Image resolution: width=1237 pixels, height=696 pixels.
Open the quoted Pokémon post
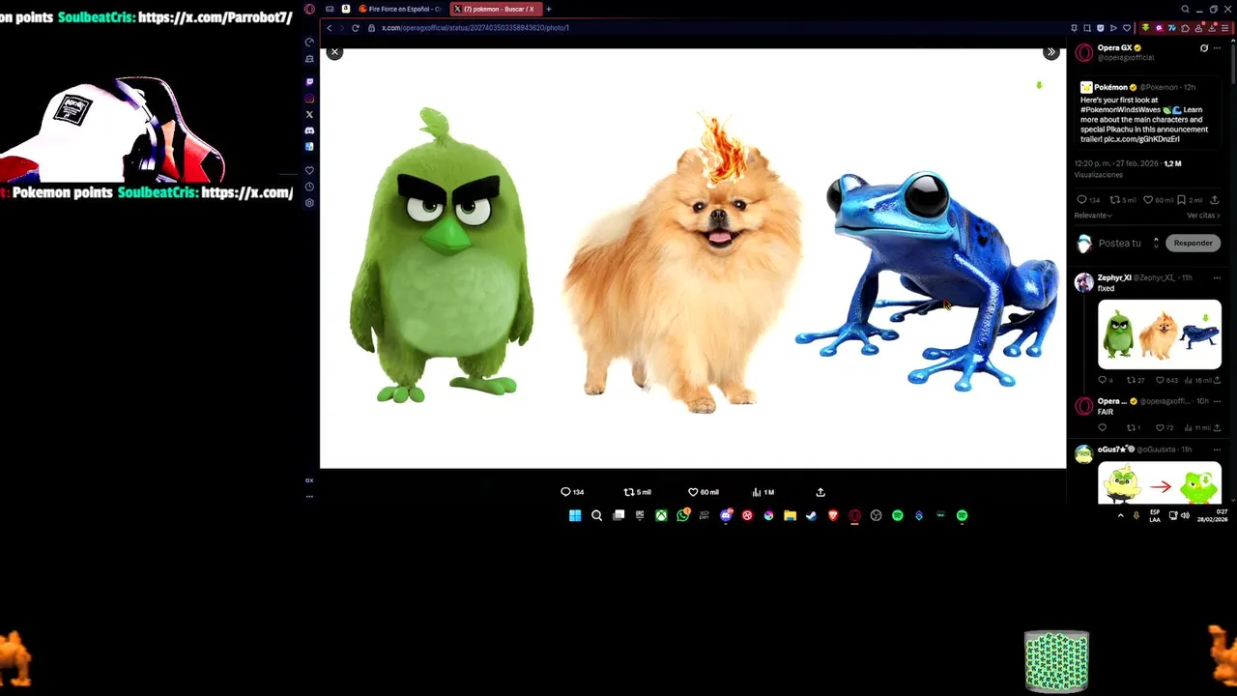[x=1150, y=113]
